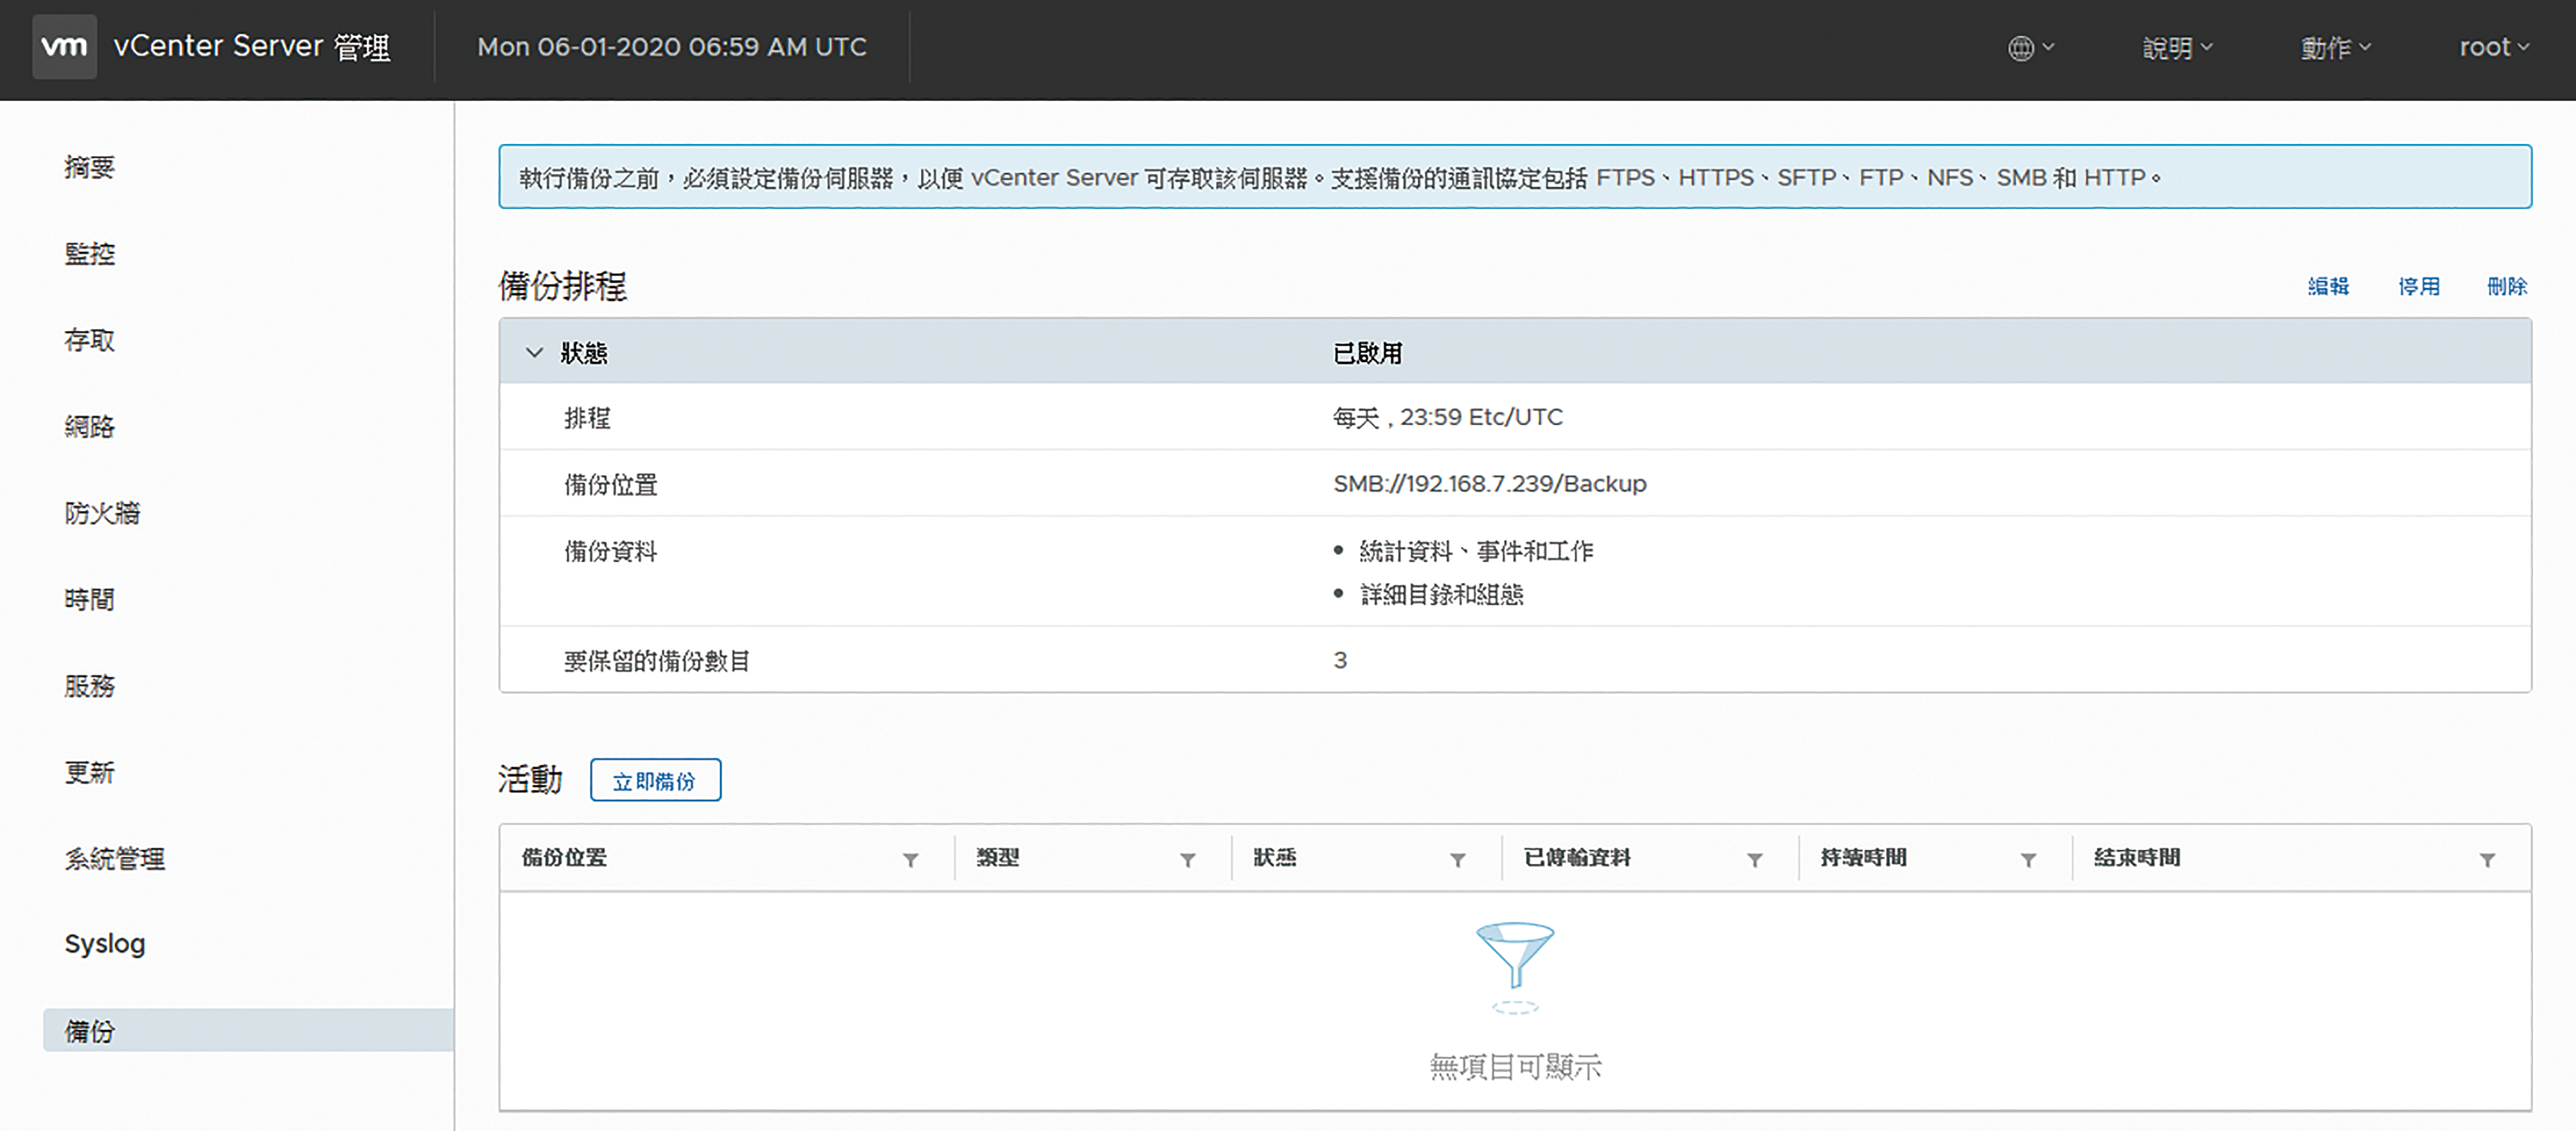This screenshot has height=1131, width=2576.
Task: Click the 每天 , 23:59 Etc/UTC schedule value
Action: (1447, 417)
